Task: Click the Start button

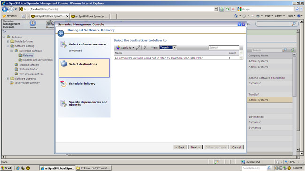Action: point(7,168)
